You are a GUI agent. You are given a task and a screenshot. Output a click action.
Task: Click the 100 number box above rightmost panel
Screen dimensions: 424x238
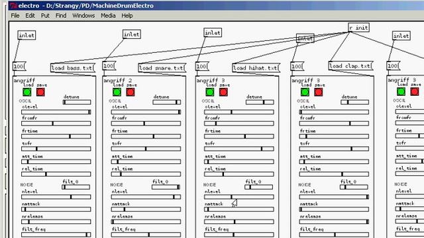pyautogui.click(x=394, y=66)
